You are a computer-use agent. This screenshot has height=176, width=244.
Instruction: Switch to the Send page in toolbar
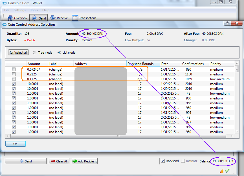pyautogui.click(x=39, y=18)
